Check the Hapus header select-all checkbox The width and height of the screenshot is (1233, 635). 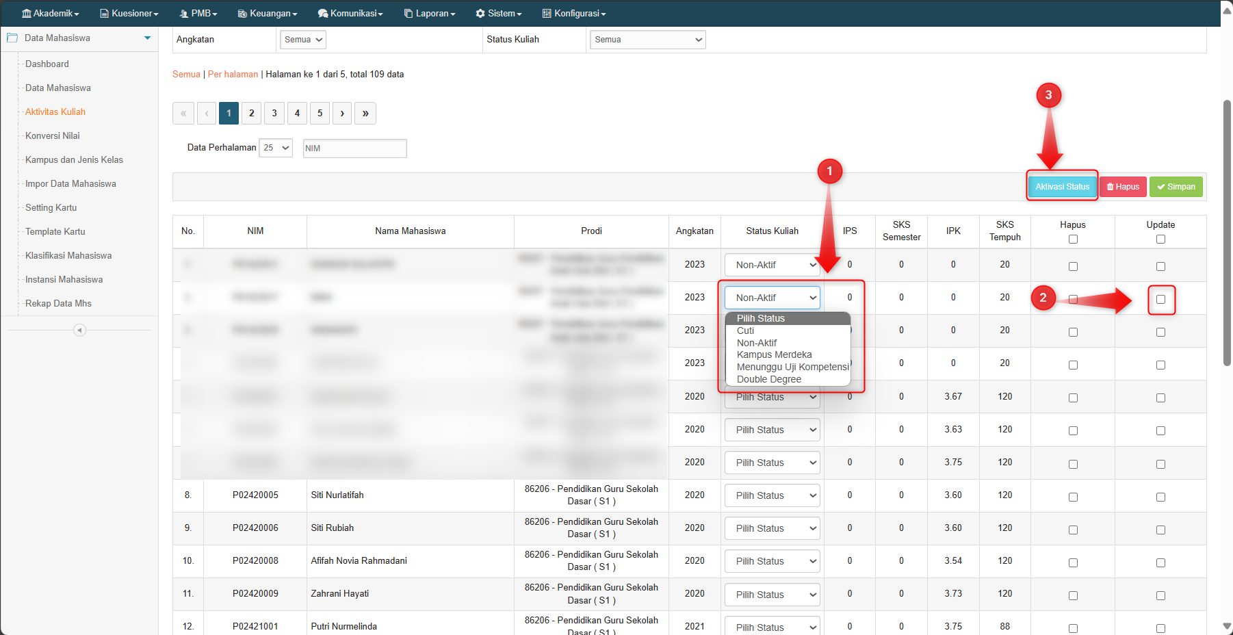[1073, 239]
